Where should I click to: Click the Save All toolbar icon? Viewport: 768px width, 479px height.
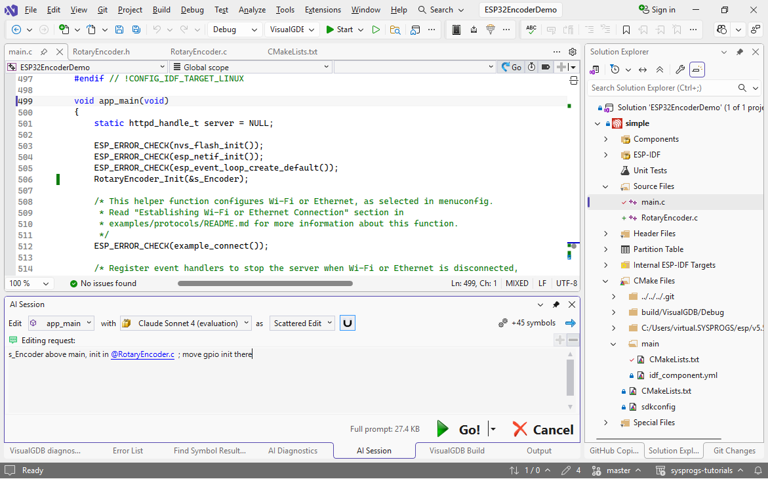136,30
